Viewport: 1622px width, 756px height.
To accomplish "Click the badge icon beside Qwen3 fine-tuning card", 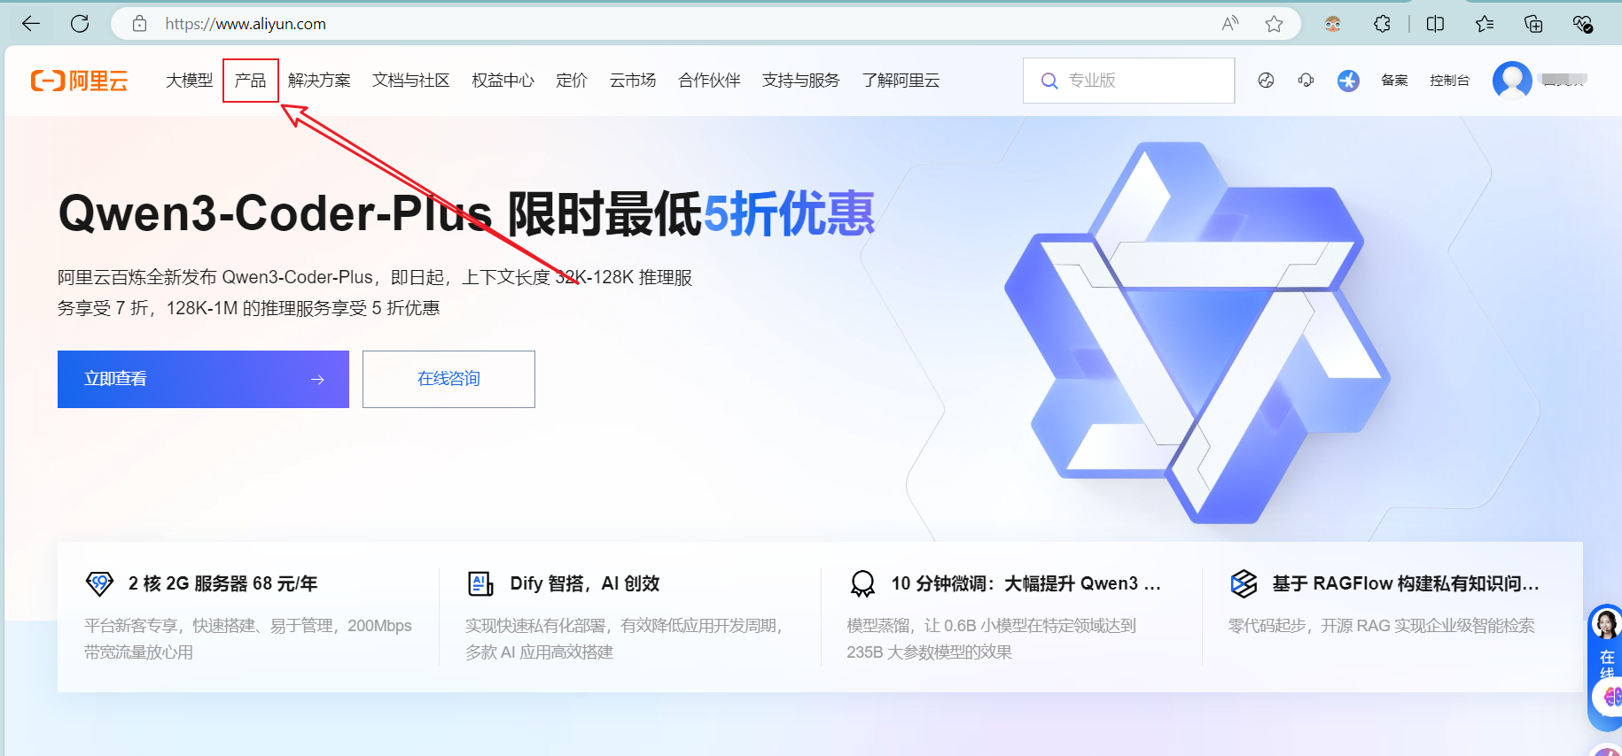I will pos(862,583).
